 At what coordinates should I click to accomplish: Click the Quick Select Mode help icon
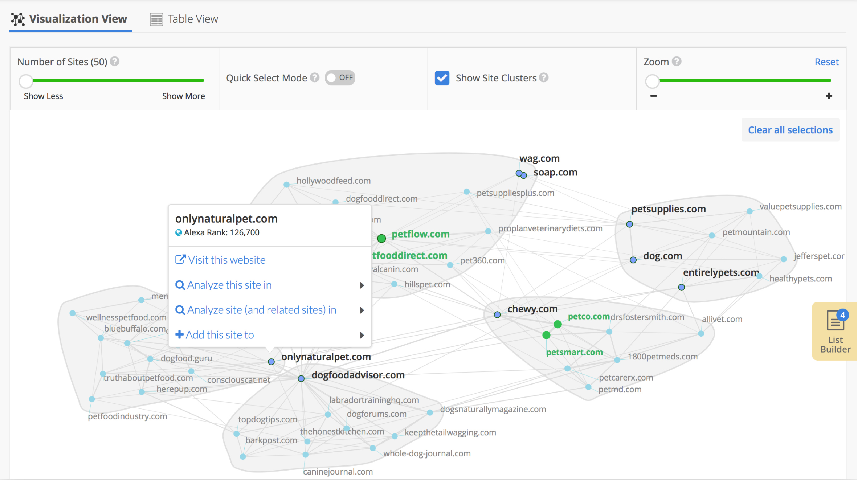(314, 78)
